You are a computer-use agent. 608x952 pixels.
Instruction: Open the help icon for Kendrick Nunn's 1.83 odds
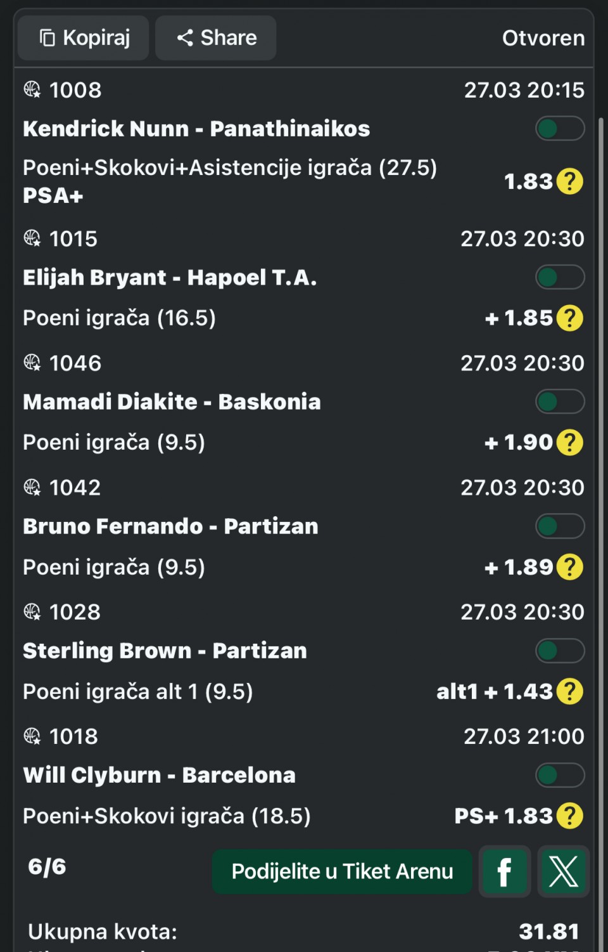569,182
